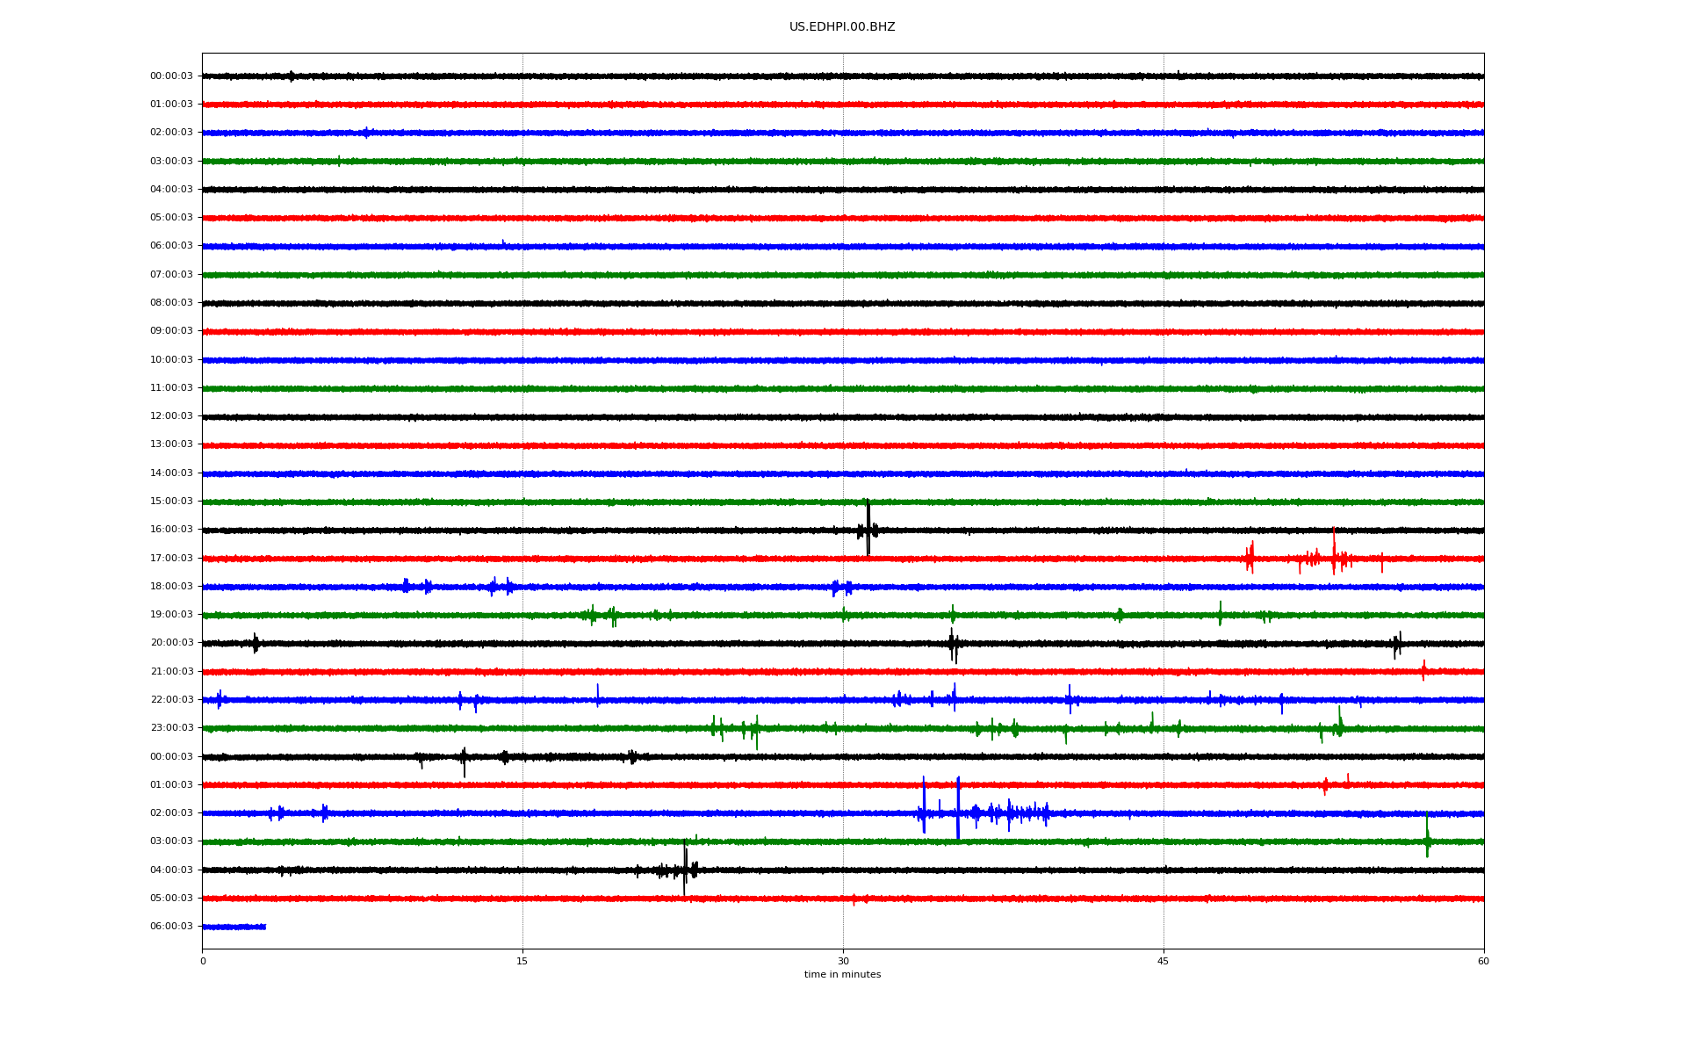Select the 15:00:03 trace label
This screenshot has height=1054, width=1686.
pyautogui.click(x=171, y=501)
